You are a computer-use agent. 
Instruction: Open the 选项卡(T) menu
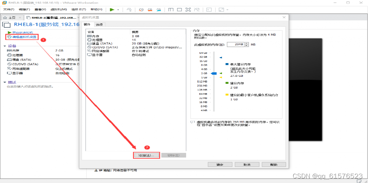click(79, 9)
